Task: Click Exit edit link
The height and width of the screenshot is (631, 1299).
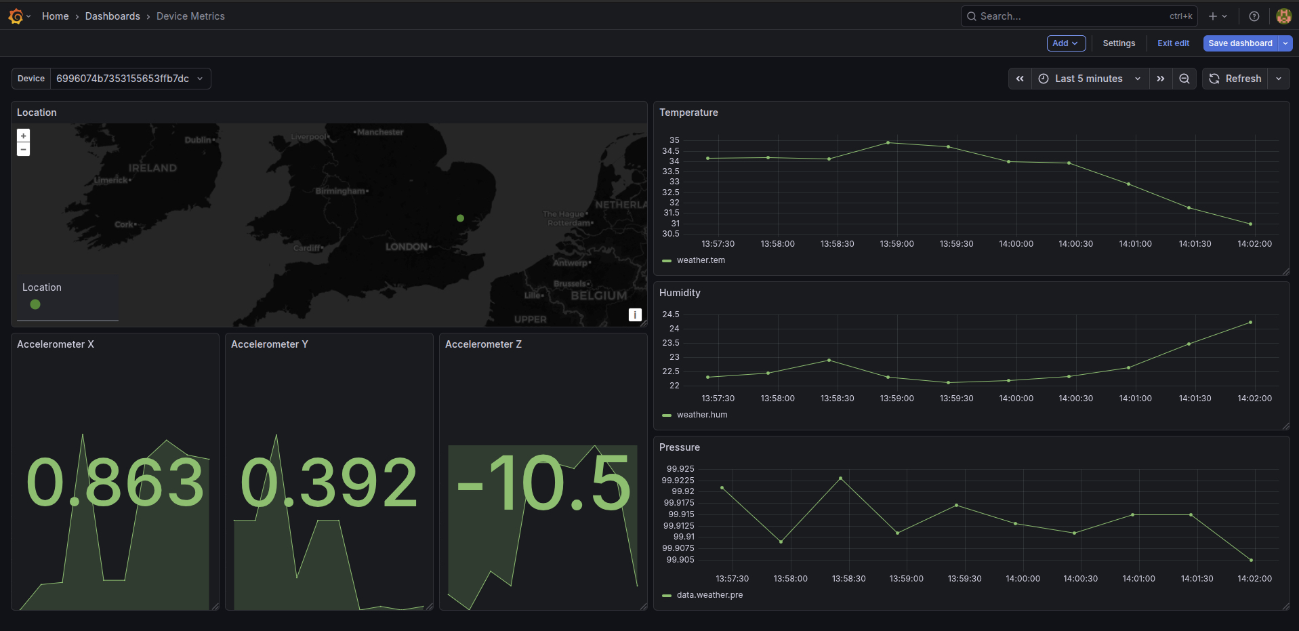Action: pyautogui.click(x=1173, y=43)
